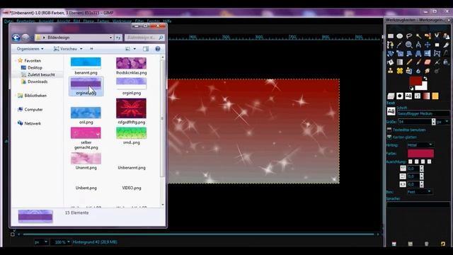Select the Zoom magnifier tool

pos(409,45)
